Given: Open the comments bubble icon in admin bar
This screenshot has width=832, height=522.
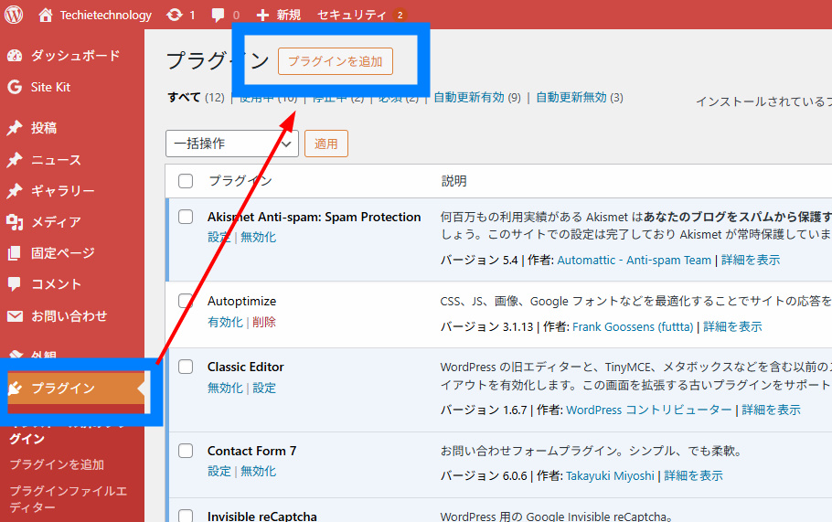Looking at the screenshot, I should [218, 15].
